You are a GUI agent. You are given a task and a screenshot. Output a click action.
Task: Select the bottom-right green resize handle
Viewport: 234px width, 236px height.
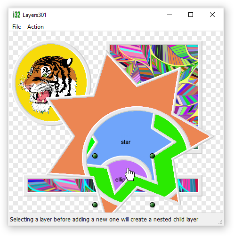pos(152,205)
